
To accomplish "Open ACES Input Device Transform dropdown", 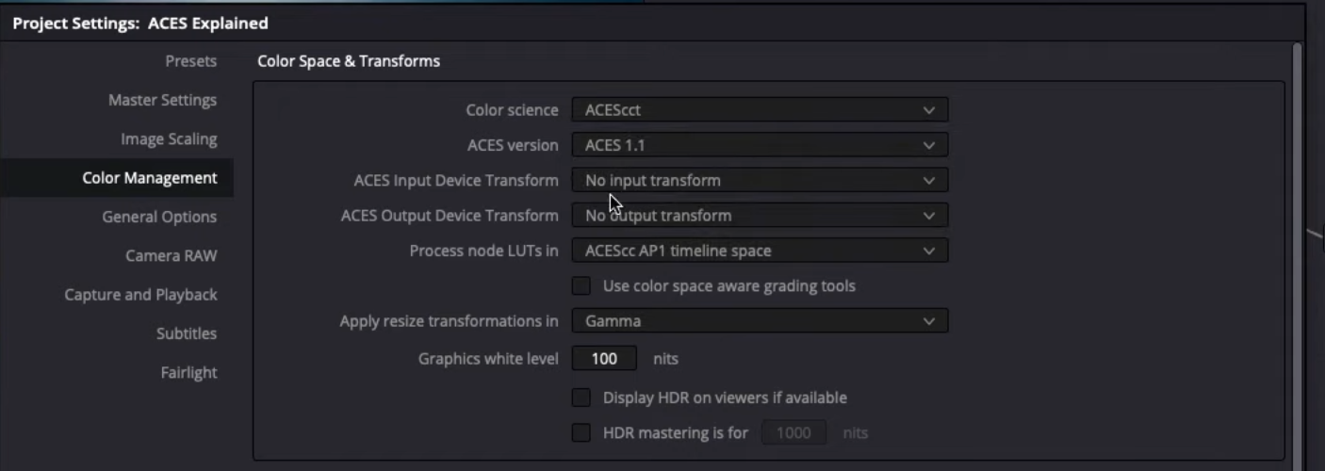I will (759, 180).
